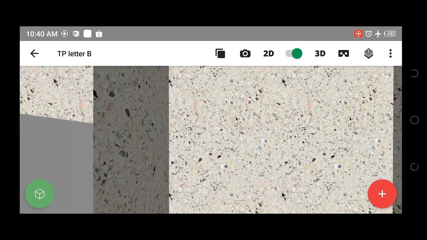The image size is (427, 240).
Task: Tap the 10:40 AM clock text
Action: click(x=42, y=34)
